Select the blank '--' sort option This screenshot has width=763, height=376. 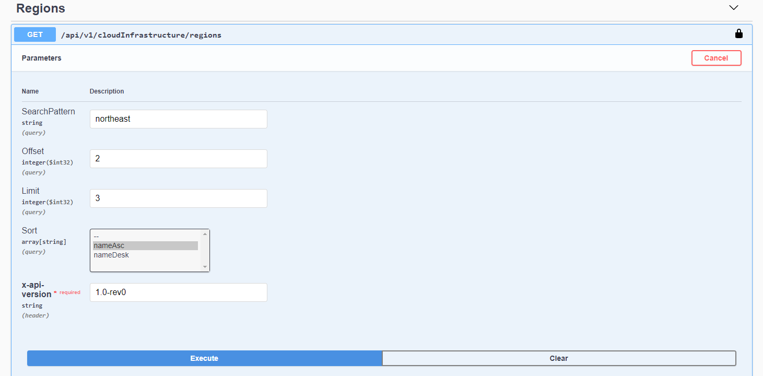coord(146,236)
